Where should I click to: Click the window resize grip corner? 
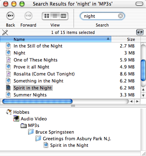coord(143,153)
